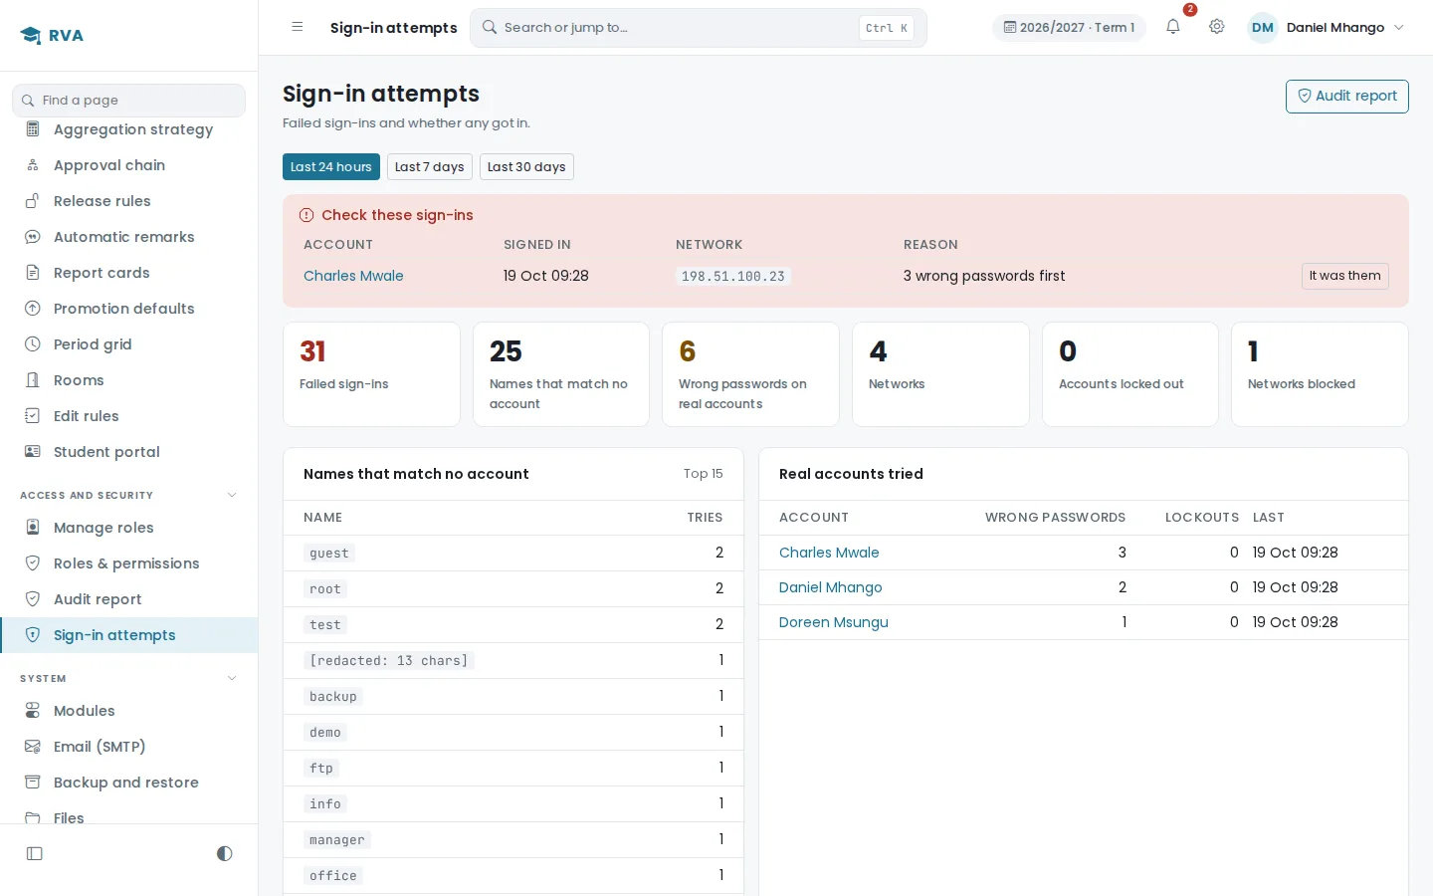The height and width of the screenshot is (896, 1433).
Task: Click the ftp name entry
Action: pyautogui.click(x=321, y=769)
